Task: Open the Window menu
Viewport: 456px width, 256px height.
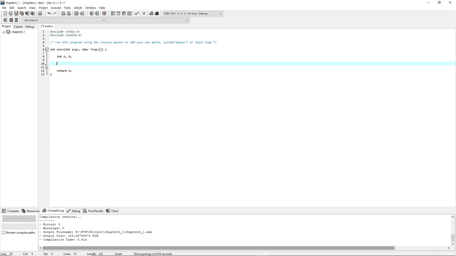Action: coord(90,8)
